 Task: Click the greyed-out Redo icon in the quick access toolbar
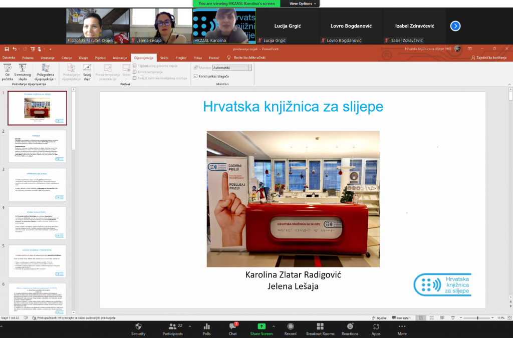click(x=25, y=49)
